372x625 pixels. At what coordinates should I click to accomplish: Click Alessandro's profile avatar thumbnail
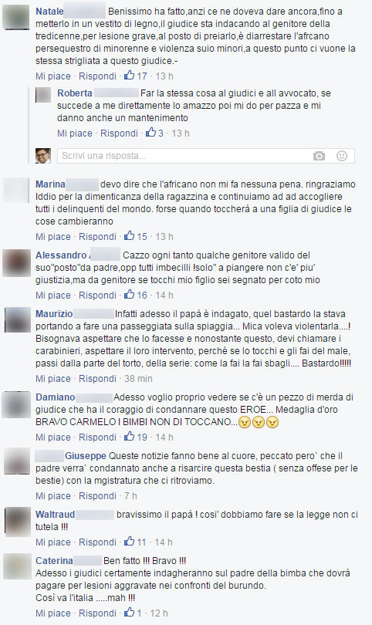16,263
